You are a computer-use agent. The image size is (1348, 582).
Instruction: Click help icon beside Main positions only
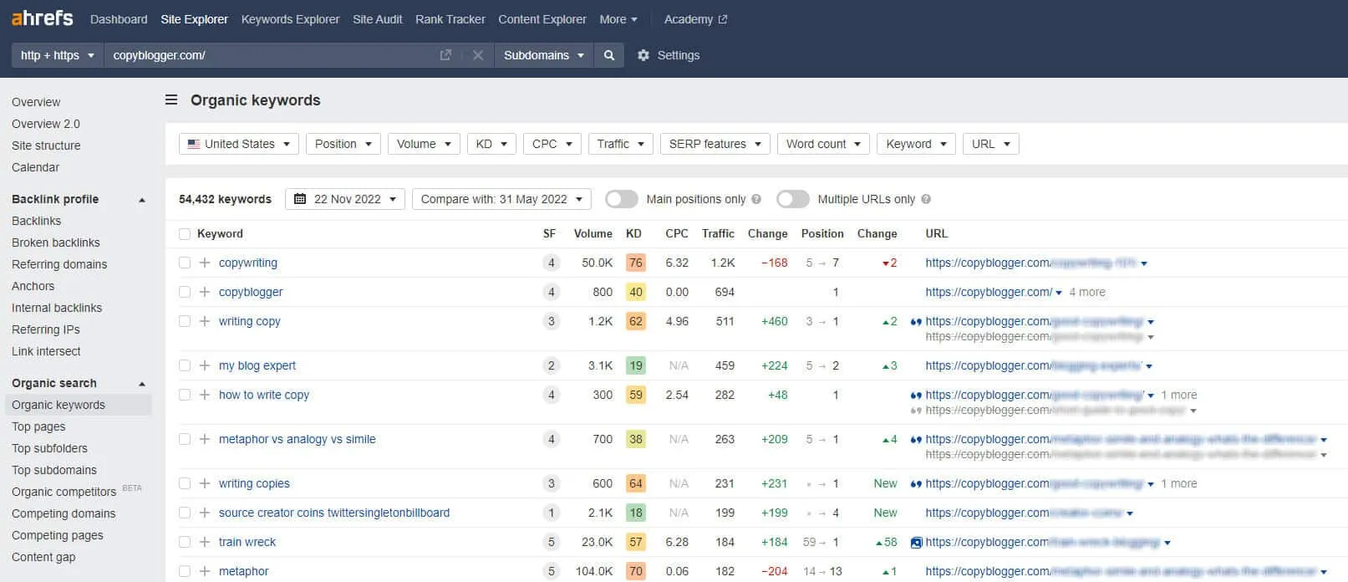[756, 199]
